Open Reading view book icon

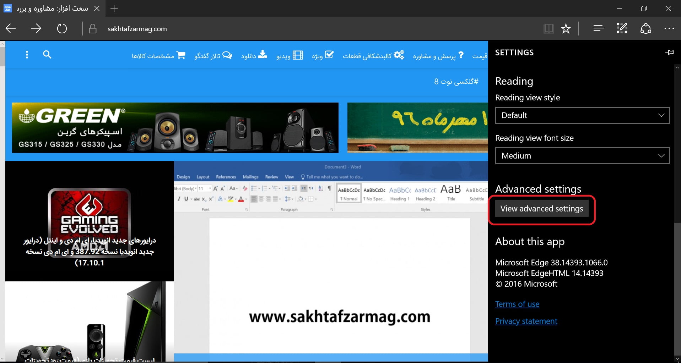pyautogui.click(x=548, y=29)
